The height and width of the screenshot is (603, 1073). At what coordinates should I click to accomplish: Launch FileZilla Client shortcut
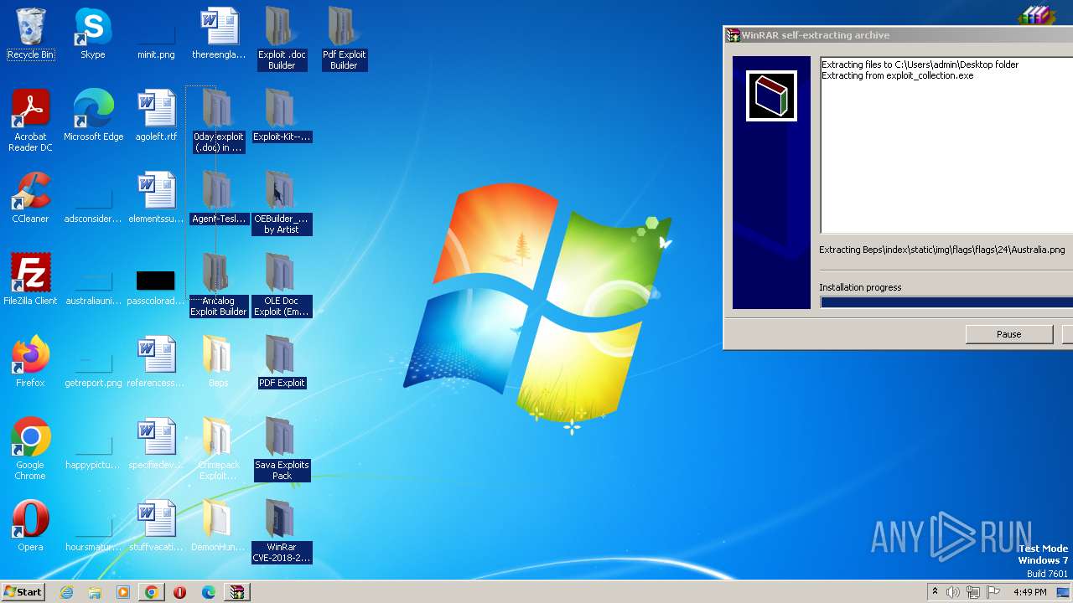click(x=30, y=280)
